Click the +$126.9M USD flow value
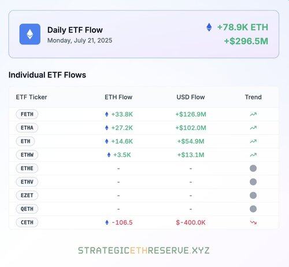 tap(191, 114)
